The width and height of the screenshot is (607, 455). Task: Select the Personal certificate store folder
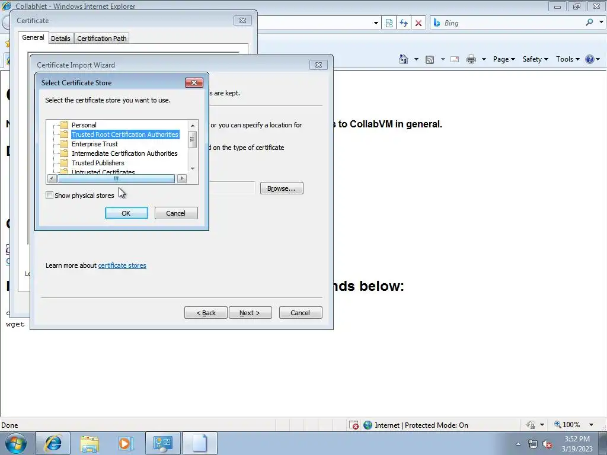pyautogui.click(x=84, y=125)
